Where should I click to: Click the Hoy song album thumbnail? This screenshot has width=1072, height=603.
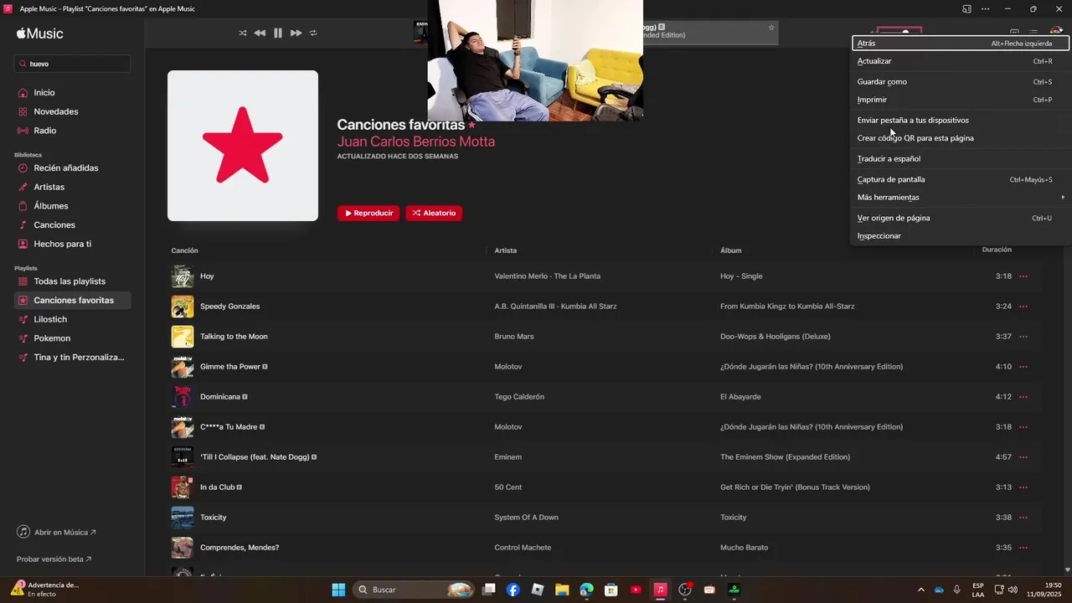[x=183, y=276]
